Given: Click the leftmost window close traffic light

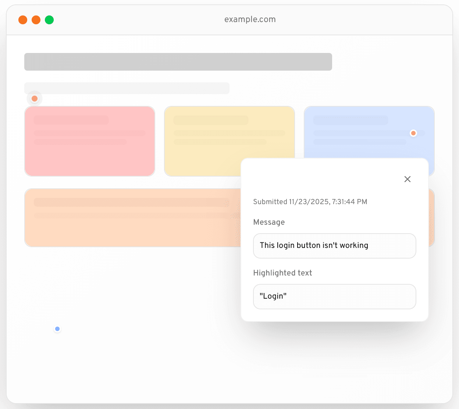Looking at the screenshot, I should coord(23,20).
